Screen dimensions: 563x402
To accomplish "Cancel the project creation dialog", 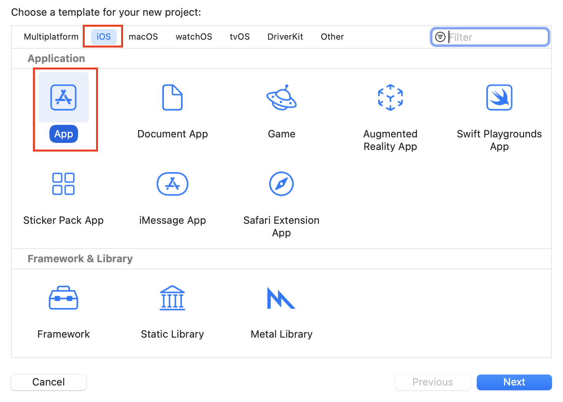I will [48, 382].
